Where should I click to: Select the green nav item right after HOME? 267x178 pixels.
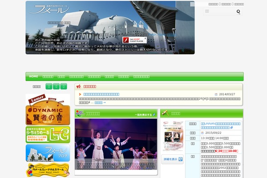click(48, 77)
